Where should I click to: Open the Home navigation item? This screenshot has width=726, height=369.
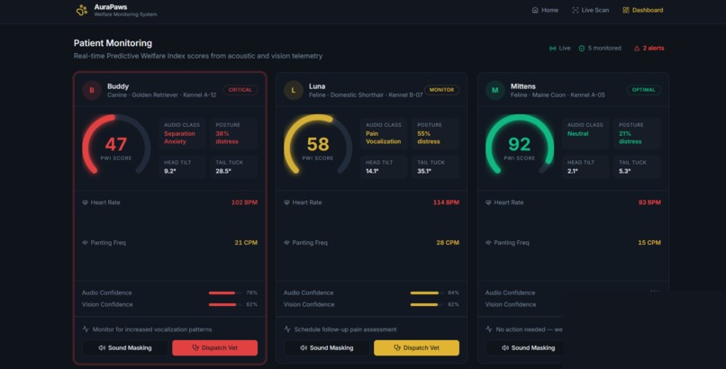tap(545, 10)
